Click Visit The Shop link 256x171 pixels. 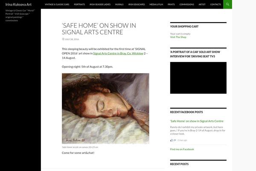click(x=178, y=37)
